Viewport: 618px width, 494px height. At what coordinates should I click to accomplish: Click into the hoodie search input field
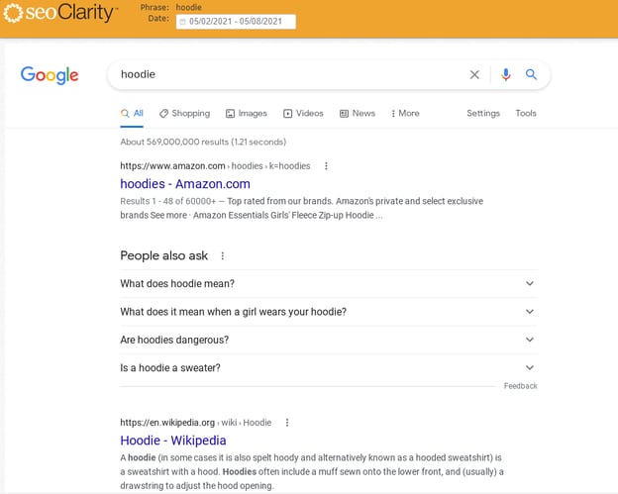click(288, 74)
